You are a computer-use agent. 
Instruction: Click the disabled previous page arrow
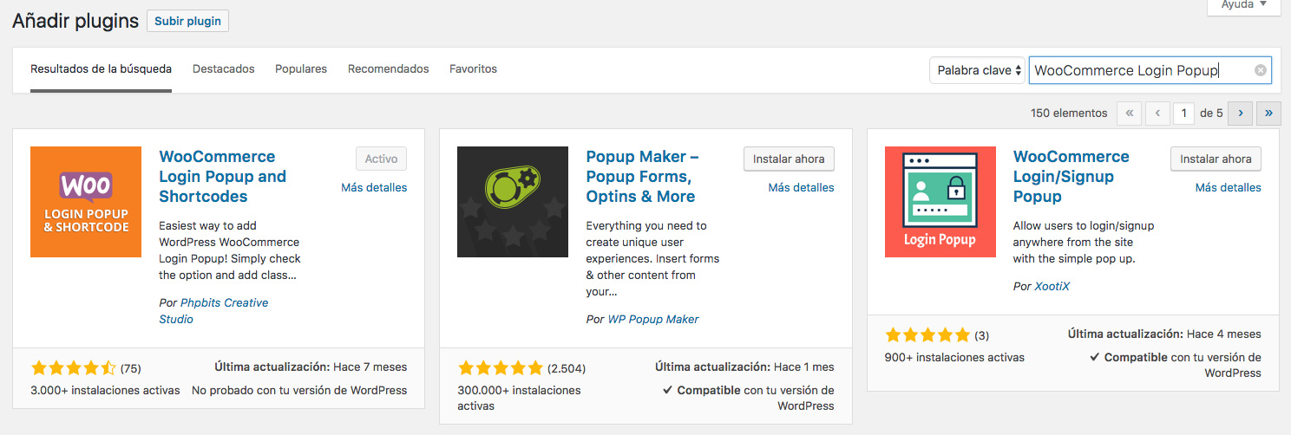pos(1157,113)
